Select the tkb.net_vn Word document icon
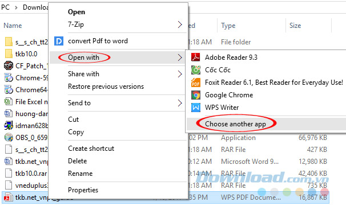Screen dimensions: 346x206 coord(9,161)
